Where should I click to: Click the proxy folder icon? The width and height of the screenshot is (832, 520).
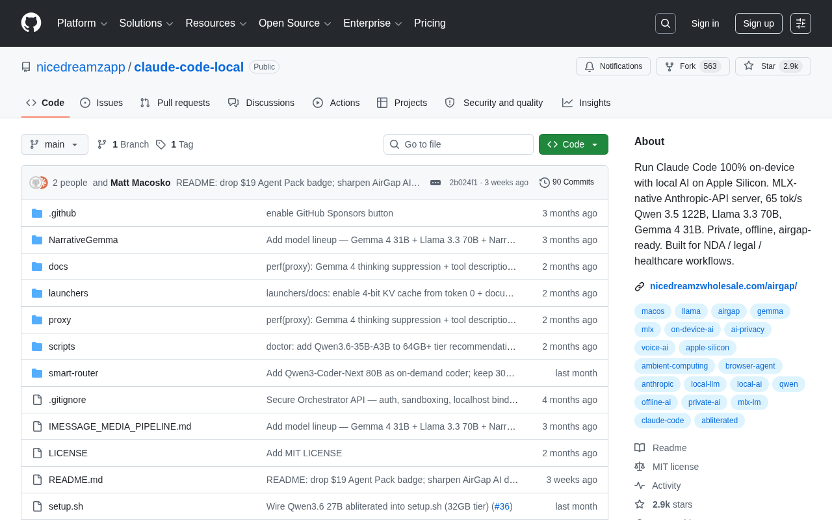coord(37,320)
